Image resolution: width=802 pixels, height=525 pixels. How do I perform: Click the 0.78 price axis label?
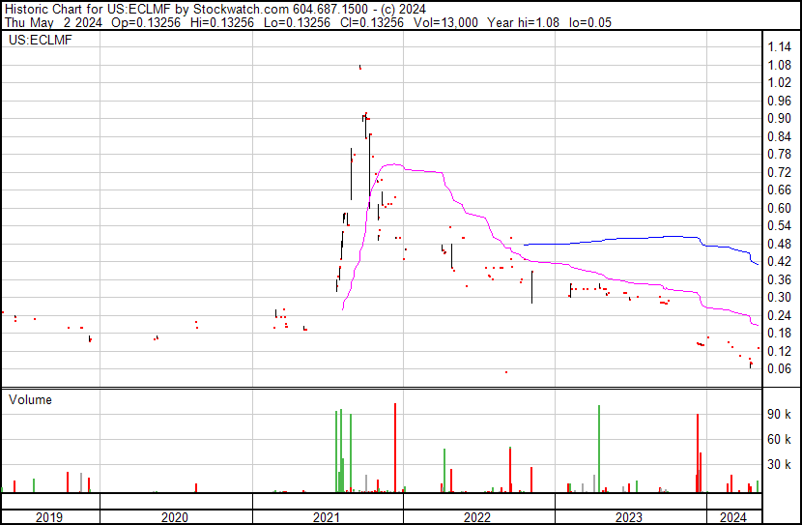pos(780,155)
